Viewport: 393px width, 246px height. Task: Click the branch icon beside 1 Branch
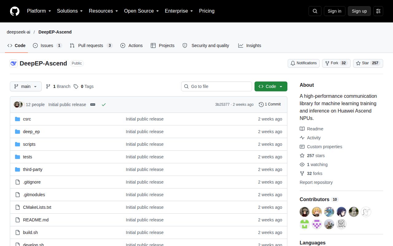48,86
